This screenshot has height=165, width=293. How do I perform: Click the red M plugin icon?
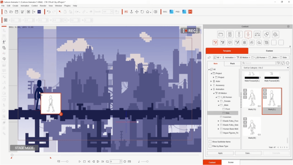(190, 12)
